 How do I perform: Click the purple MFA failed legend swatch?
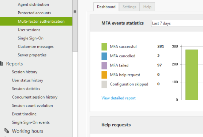[x=104, y=65]
